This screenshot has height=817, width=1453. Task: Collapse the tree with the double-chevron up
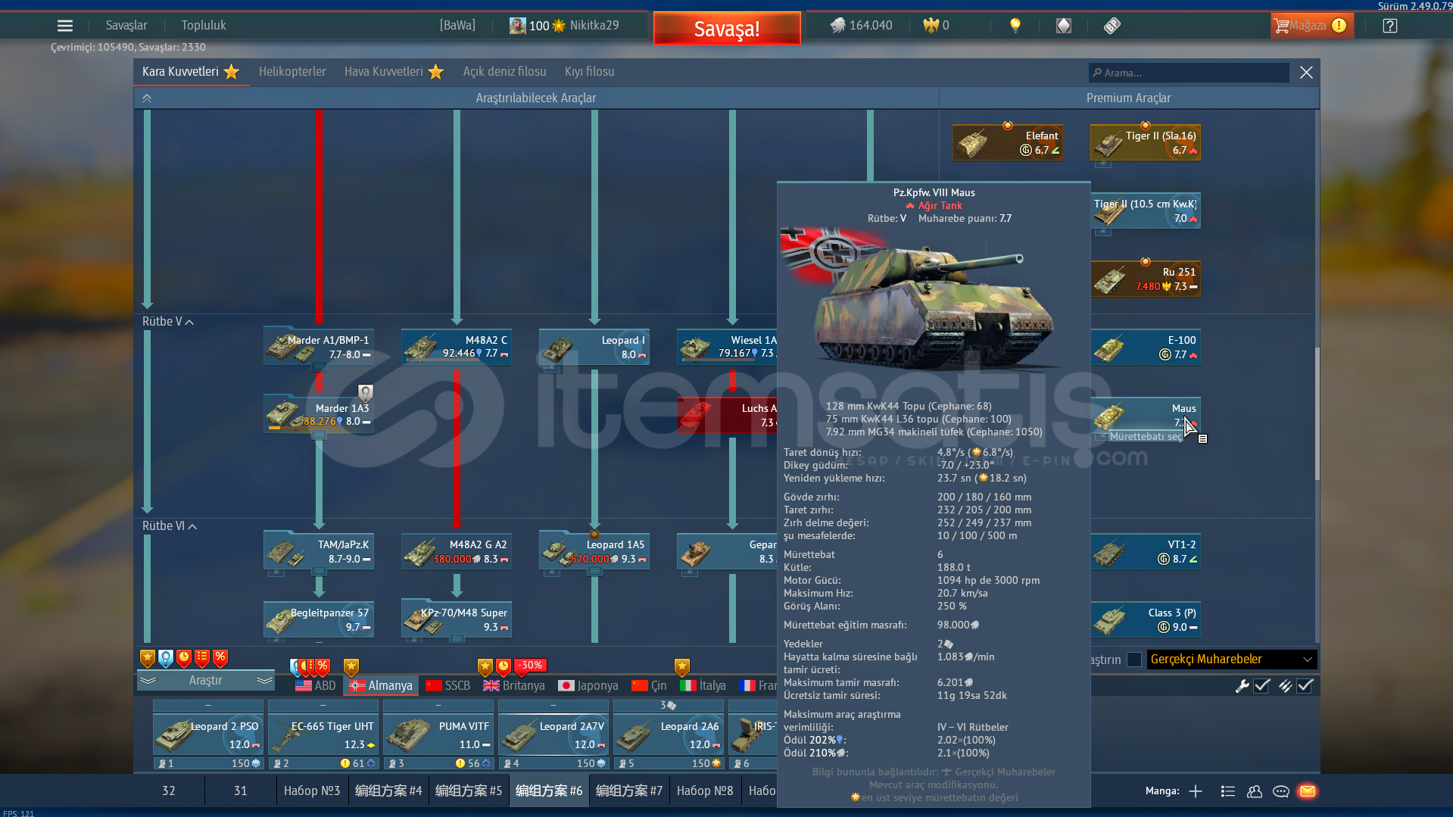[x=147, y=98]
